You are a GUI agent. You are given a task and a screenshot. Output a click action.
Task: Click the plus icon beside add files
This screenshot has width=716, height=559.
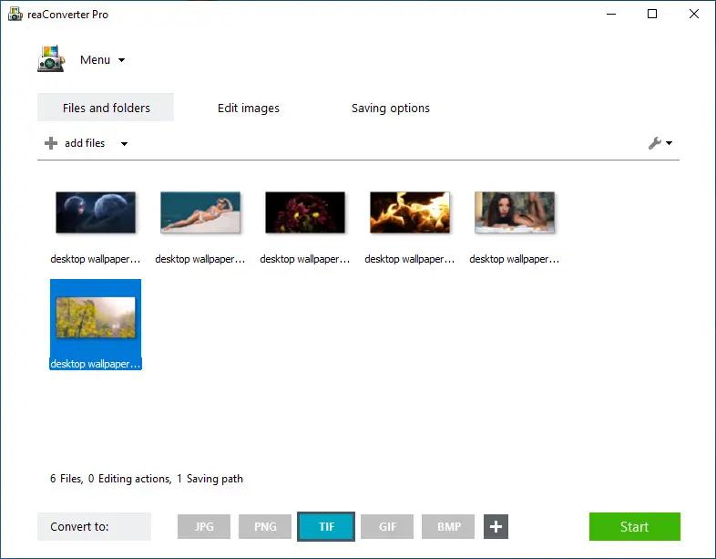[51, 143]
